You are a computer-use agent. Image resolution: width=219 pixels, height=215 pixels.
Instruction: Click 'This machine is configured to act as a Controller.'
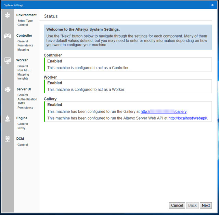coord(88,68)
